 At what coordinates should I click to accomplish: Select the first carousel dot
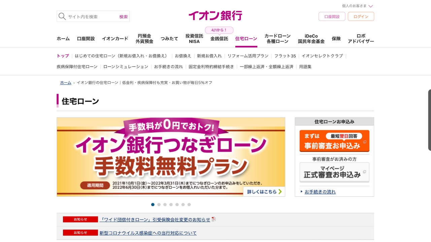[153, 204]
